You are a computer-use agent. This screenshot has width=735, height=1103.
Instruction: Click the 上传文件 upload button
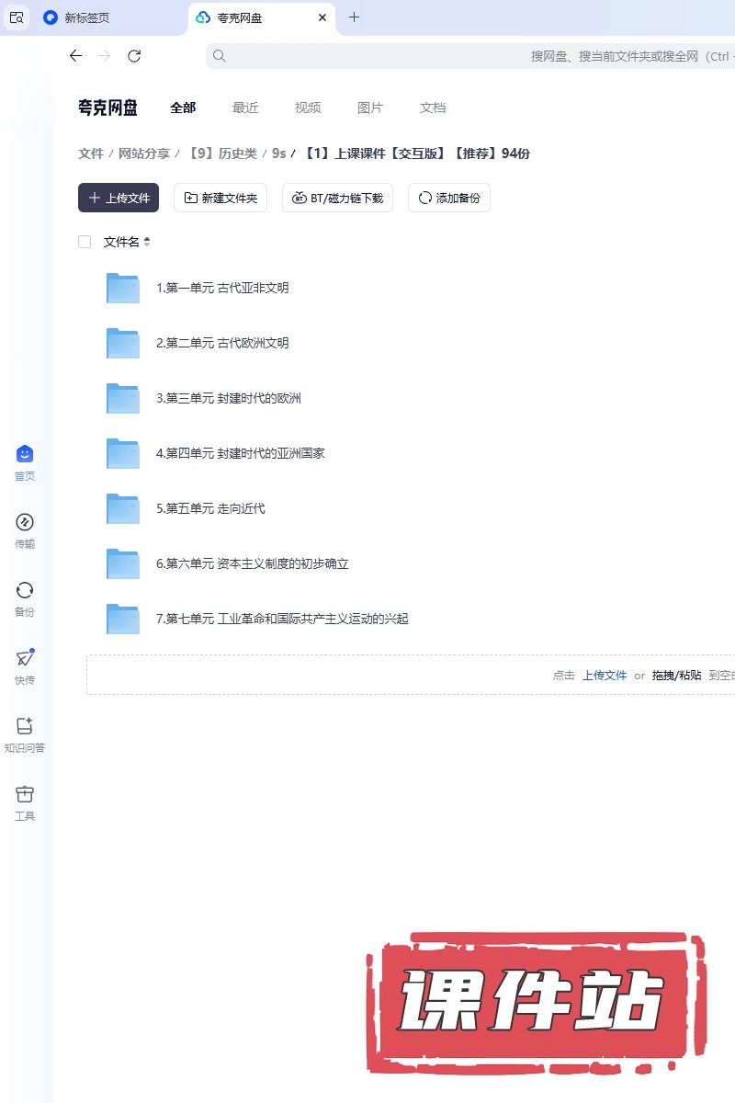pyautogui.click(x=119, y=198)
